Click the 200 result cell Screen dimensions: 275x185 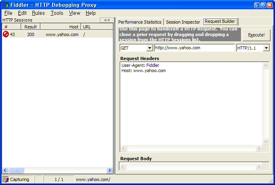31,34
